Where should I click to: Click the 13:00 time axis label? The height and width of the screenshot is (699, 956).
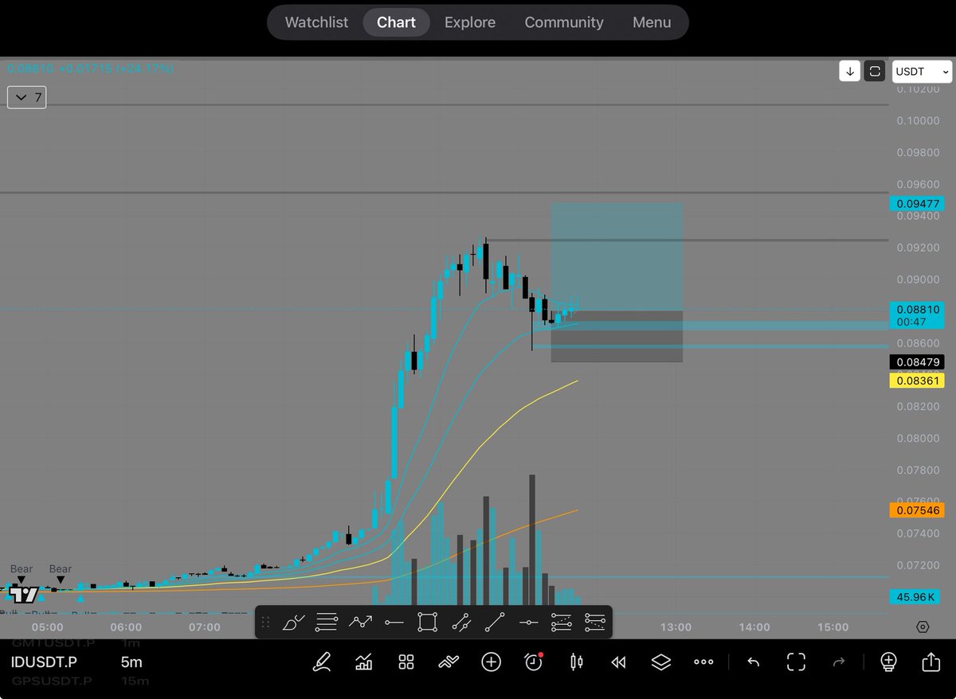coord(676,627)
